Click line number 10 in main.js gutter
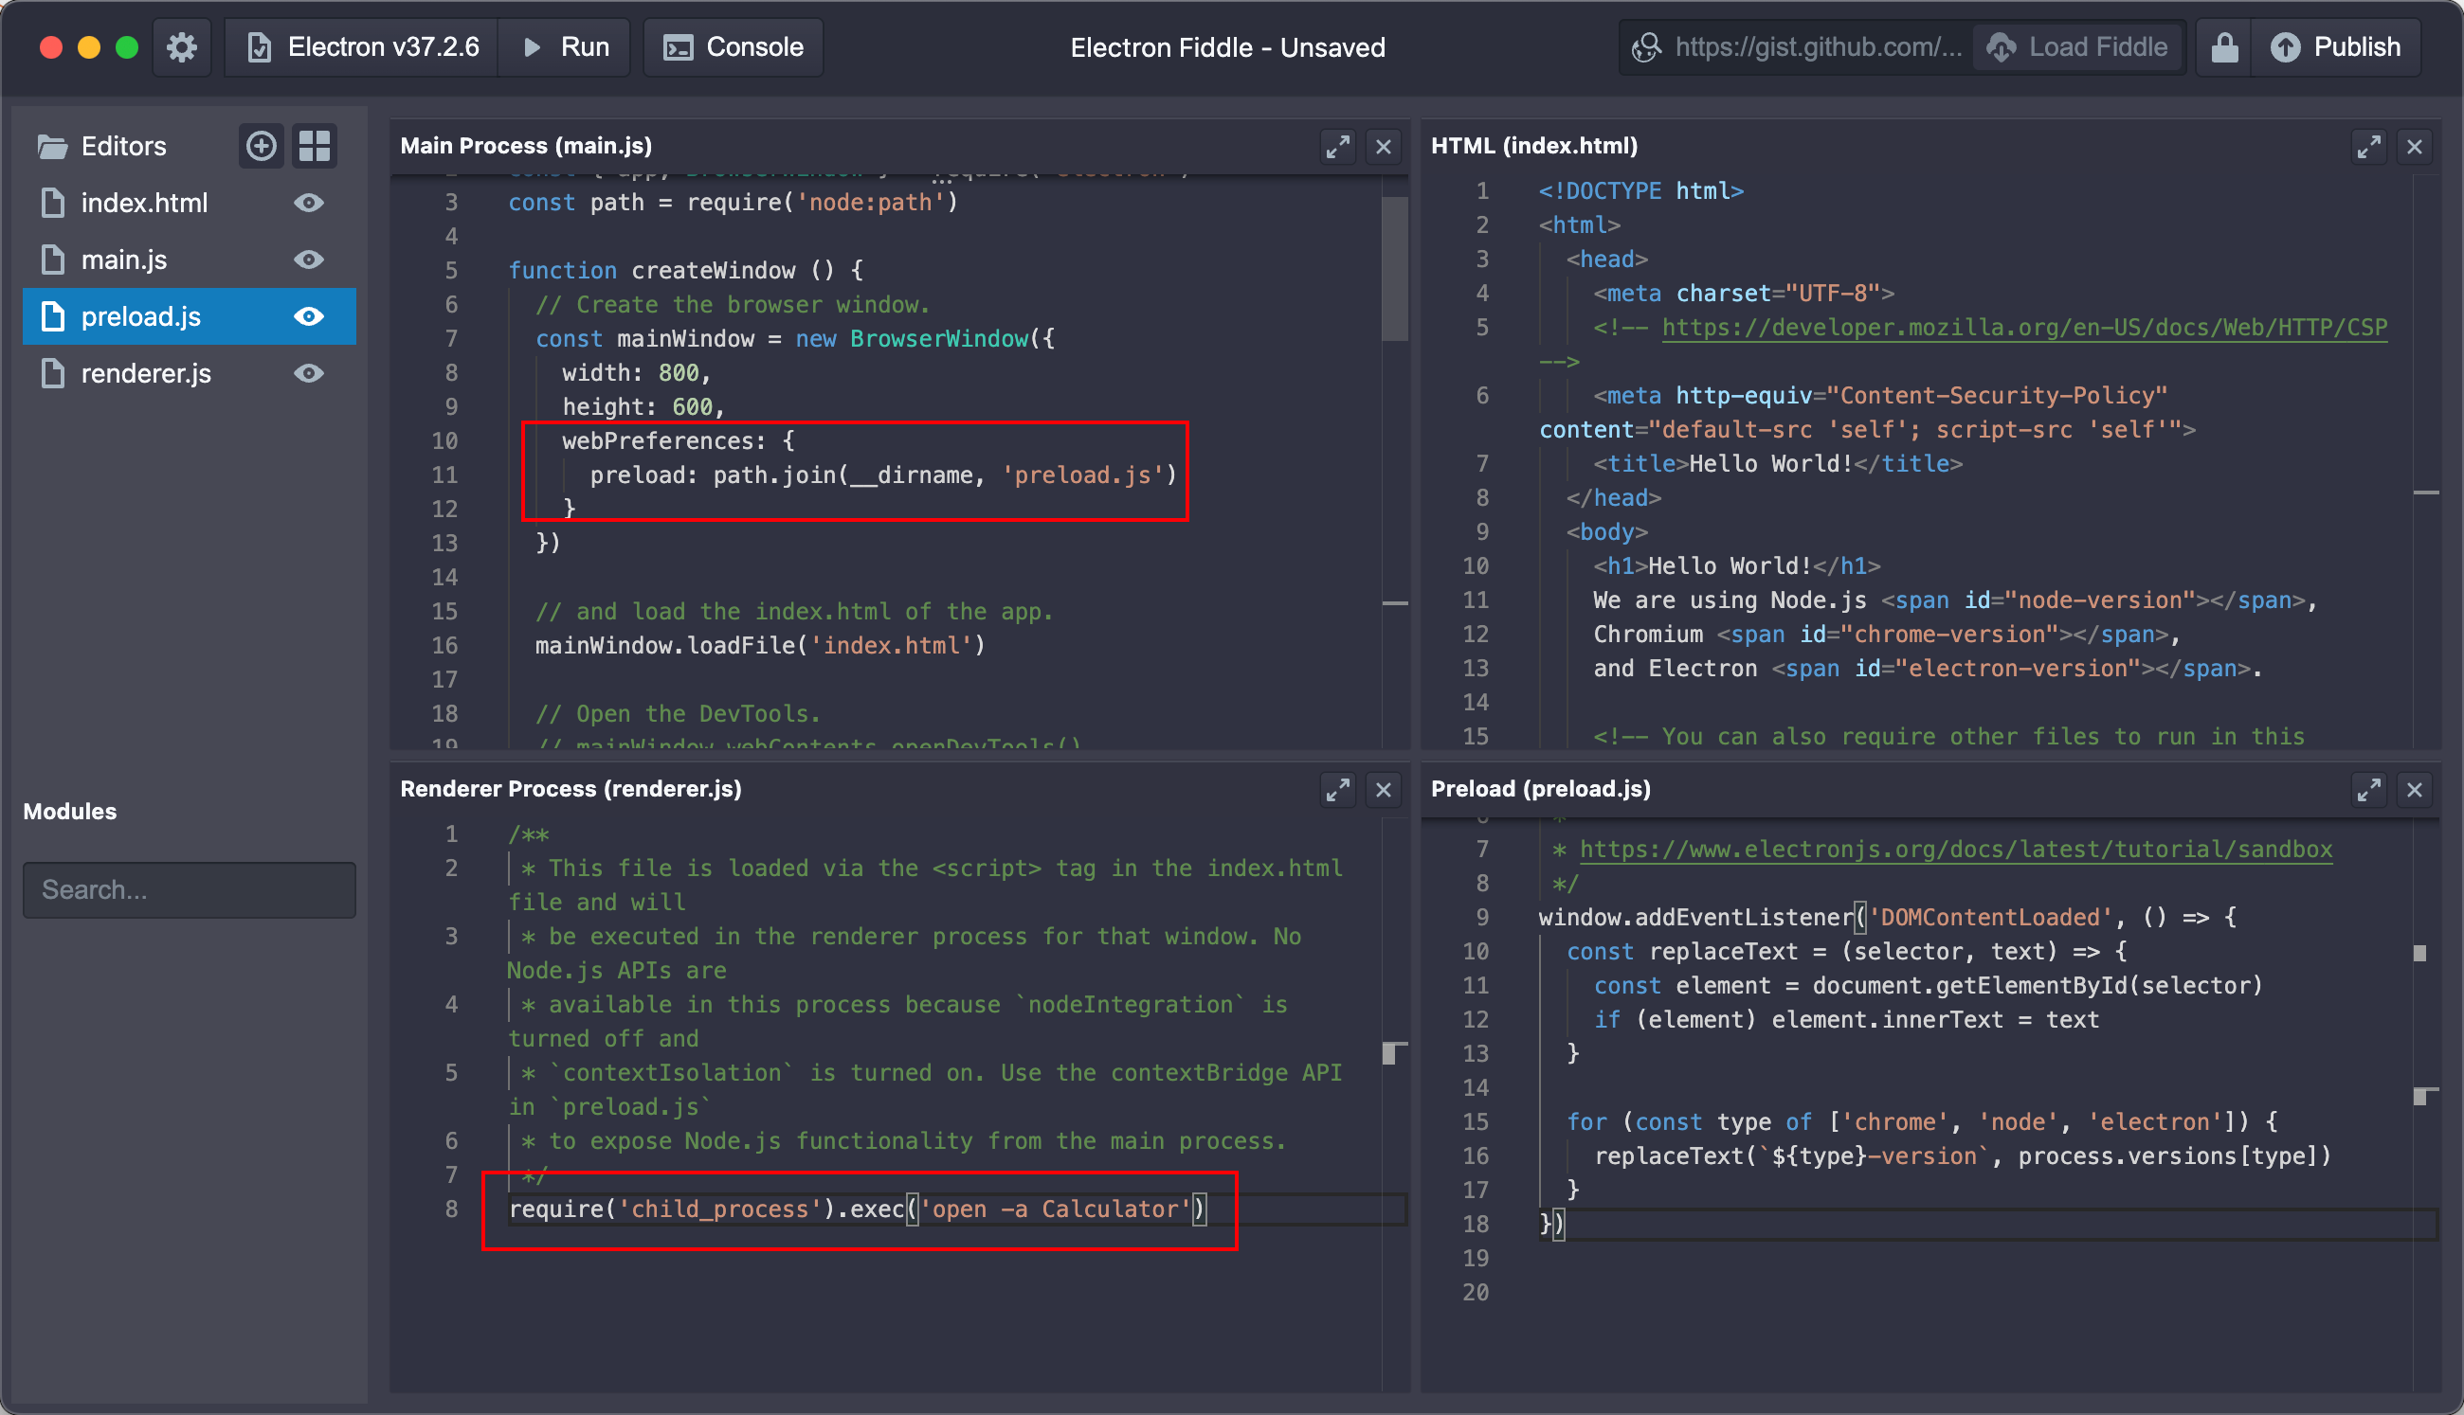The width and height of the screenshot is (2464, 1415). tap(444, 441)
